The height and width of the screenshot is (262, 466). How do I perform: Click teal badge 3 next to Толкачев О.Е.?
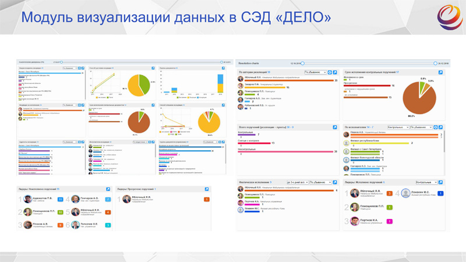[x=108, y=225]
